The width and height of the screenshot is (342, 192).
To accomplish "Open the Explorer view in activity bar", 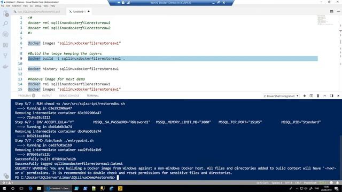I will click(x=5, y=14).
